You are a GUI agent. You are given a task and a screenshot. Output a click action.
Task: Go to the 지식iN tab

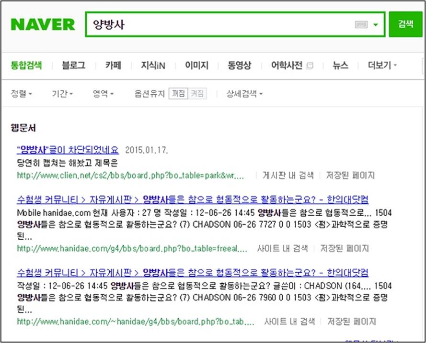coord(153,65)
